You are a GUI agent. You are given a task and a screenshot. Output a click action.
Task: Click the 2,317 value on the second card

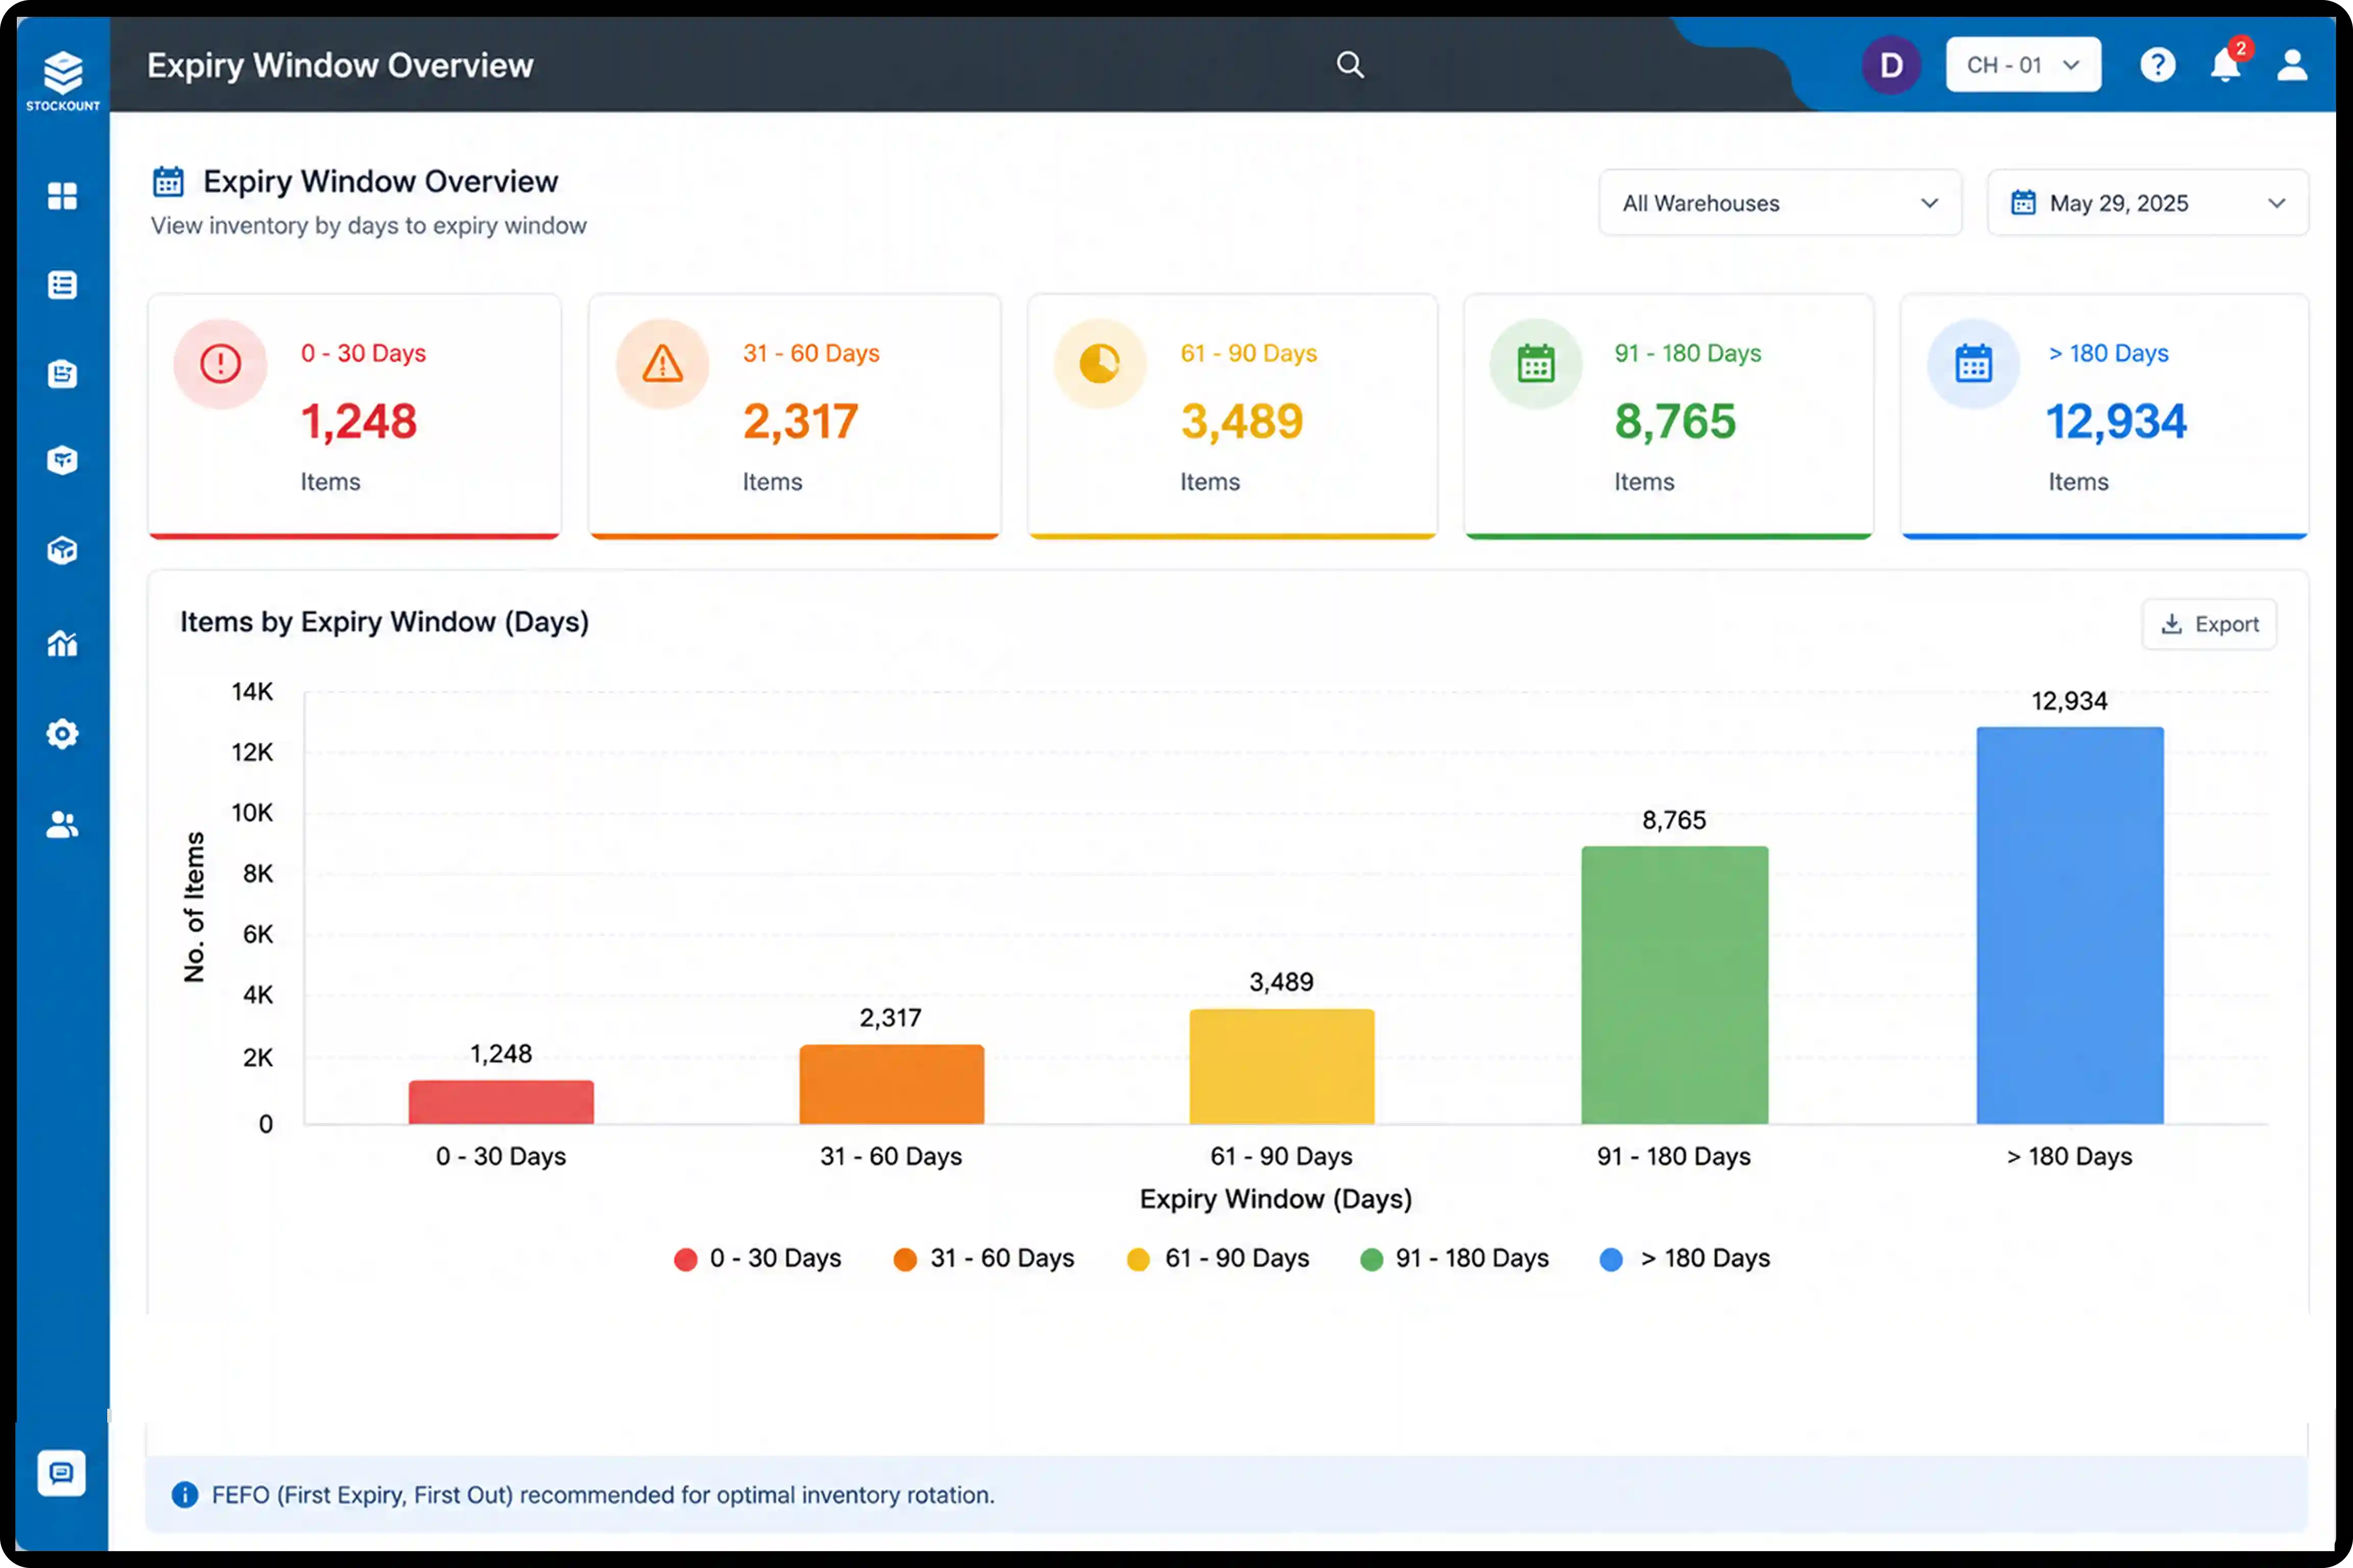[800, 421]
